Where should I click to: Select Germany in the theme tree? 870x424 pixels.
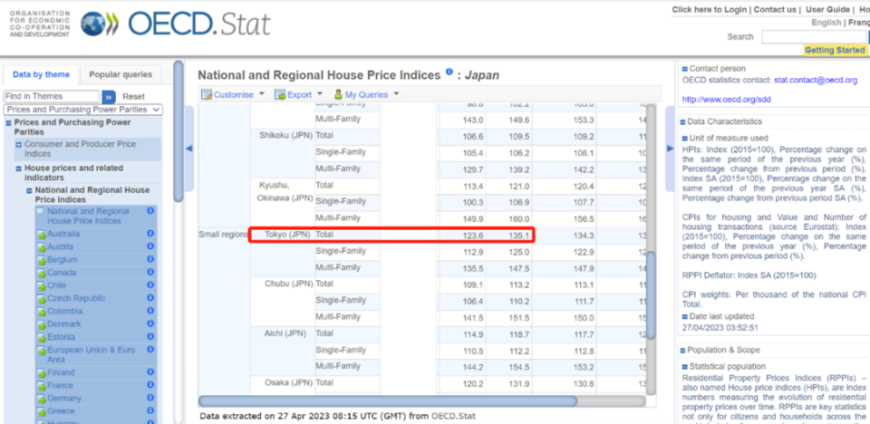click(x=64, y=398)
